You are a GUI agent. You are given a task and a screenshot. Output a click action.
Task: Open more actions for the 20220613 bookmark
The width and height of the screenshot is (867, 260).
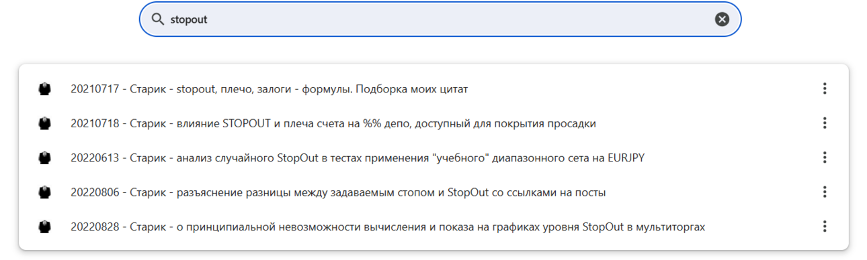(825, 157)
